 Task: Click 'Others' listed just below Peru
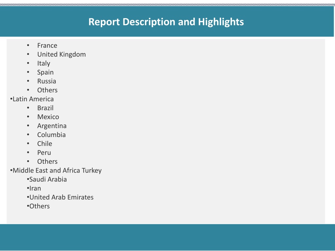pos(47,161)
